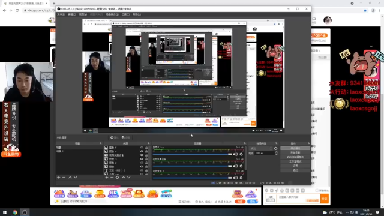Open the 工具 menu in OBS
This screenshot has width=384, height=216.
(125, 14)
